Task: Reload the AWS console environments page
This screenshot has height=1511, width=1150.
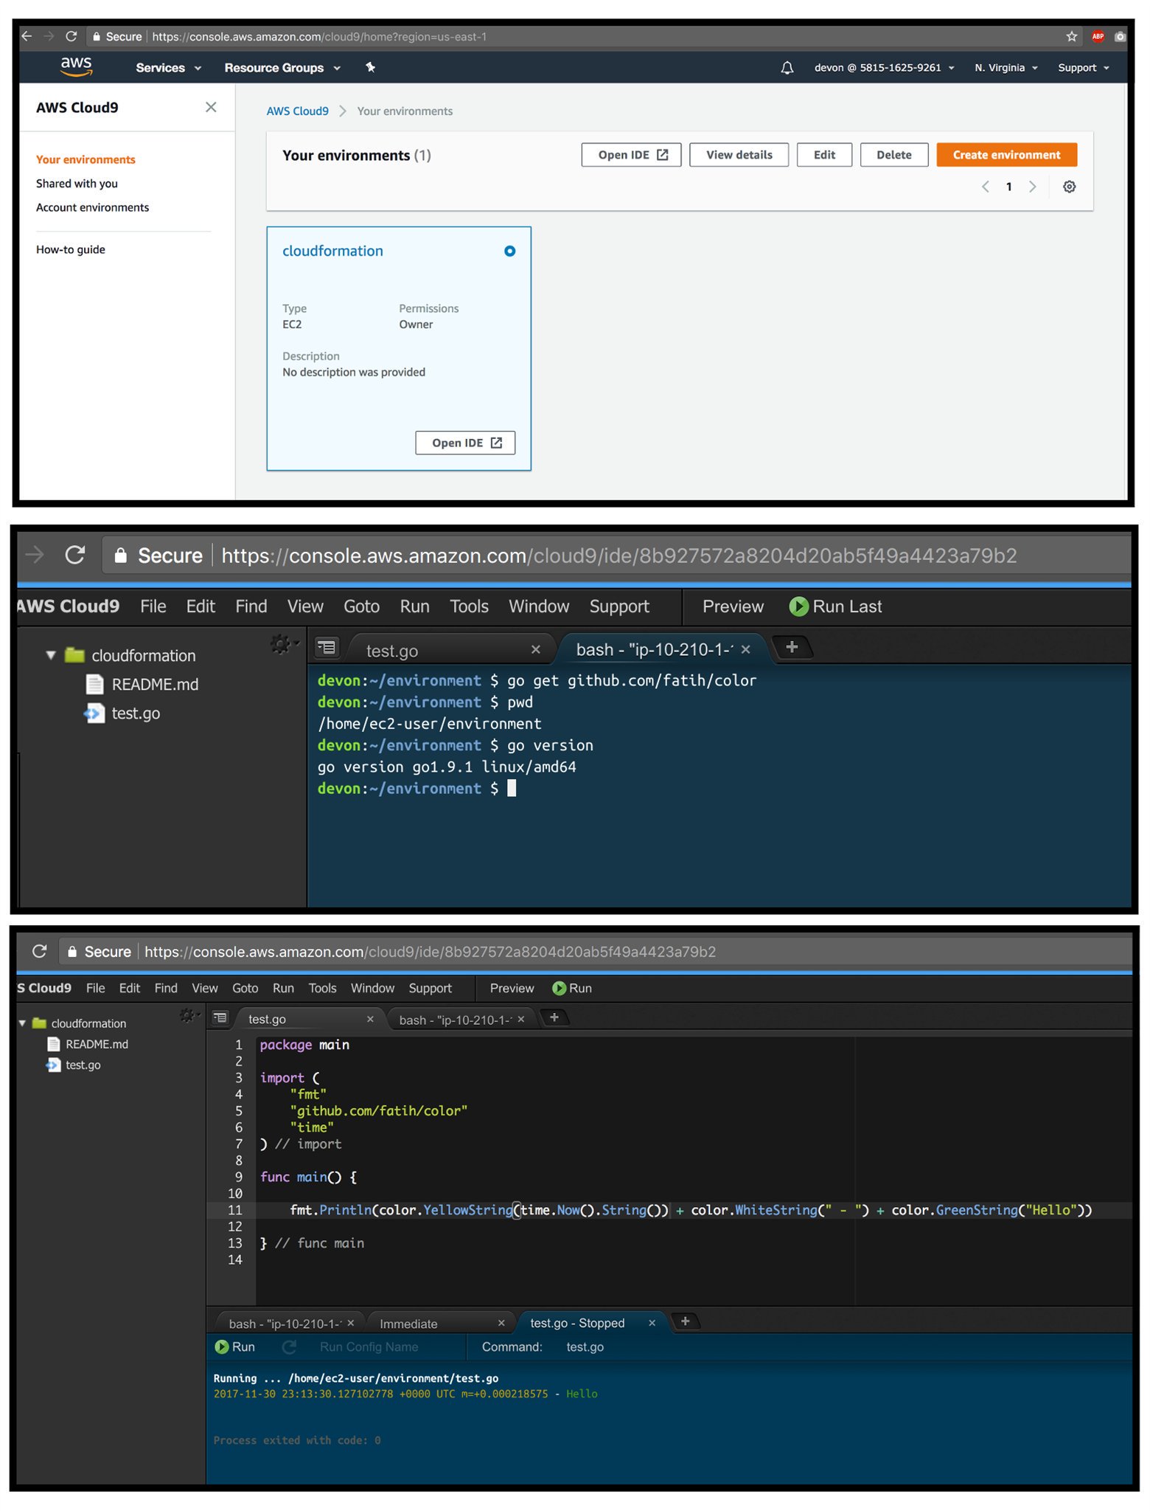Action: pyautogui.click(x=71, y=36)
